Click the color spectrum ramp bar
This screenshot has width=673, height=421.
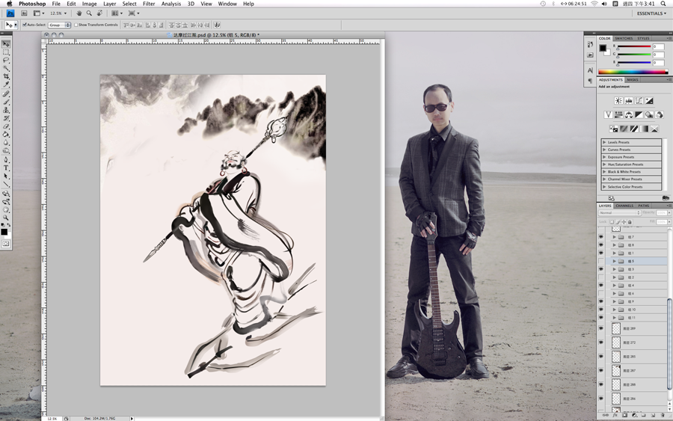633,72
